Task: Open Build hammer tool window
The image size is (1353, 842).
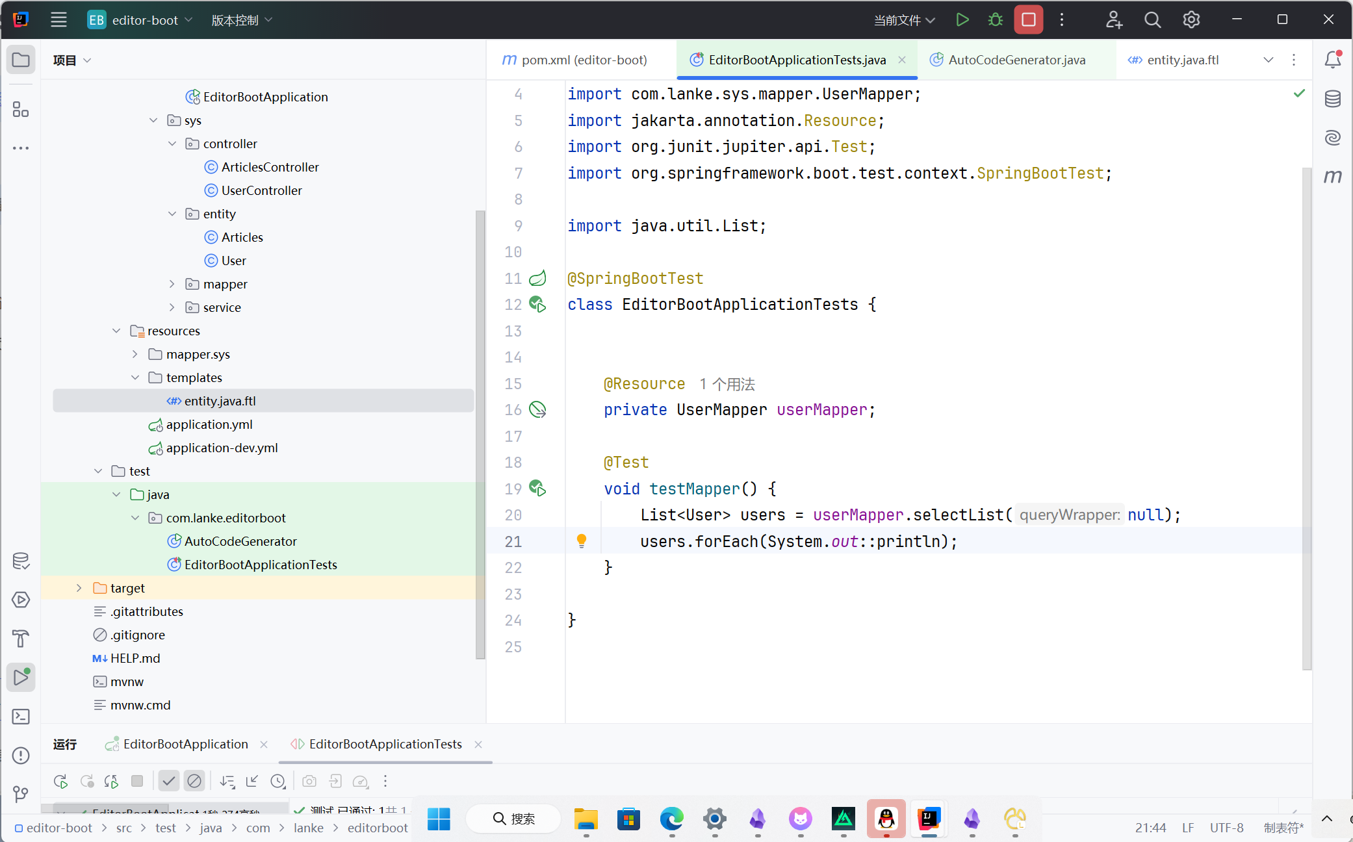Action: pos(21,639)
